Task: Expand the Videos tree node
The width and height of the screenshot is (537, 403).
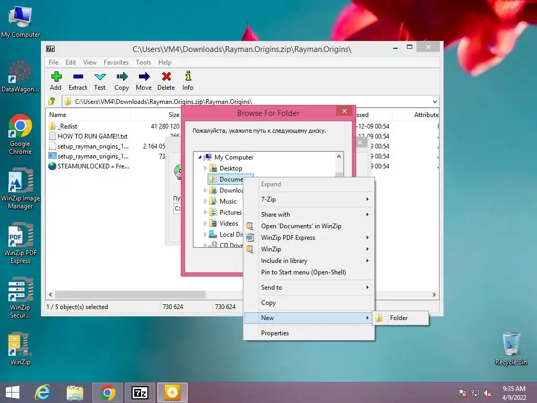Action: coord(205,223)
